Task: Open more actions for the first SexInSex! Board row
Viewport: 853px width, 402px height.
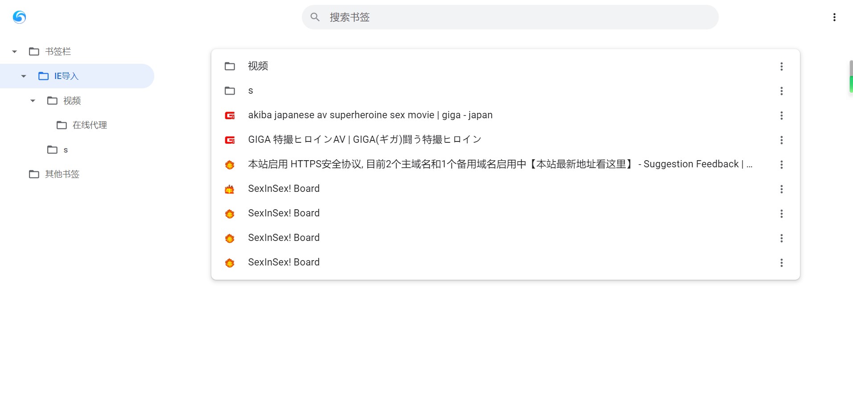Action: tap(781, 189)
